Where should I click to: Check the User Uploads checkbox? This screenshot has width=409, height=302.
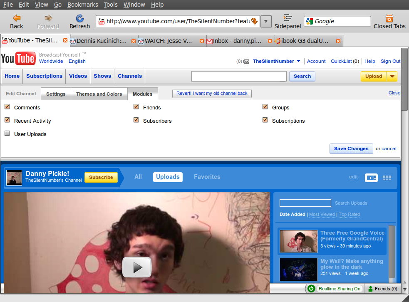click(x=7, y=133)
